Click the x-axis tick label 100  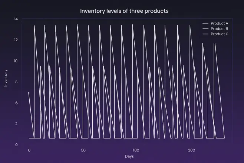click(x=137, y=150)
